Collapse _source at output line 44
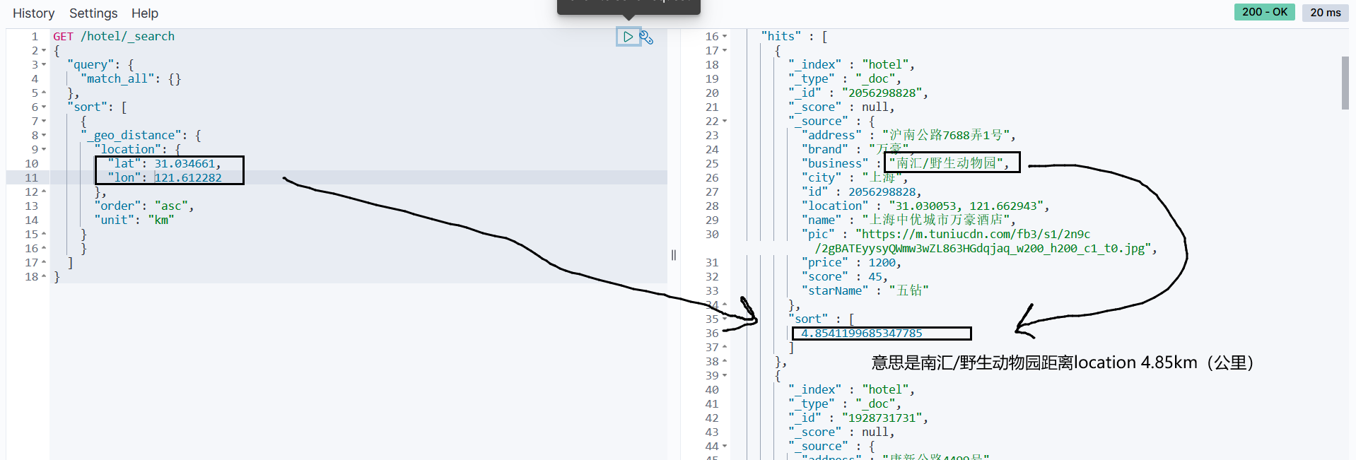The width and height of the screenshot is (1356, 460). [x=725, y=446]
